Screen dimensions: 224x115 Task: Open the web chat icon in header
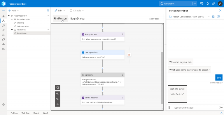202,4
